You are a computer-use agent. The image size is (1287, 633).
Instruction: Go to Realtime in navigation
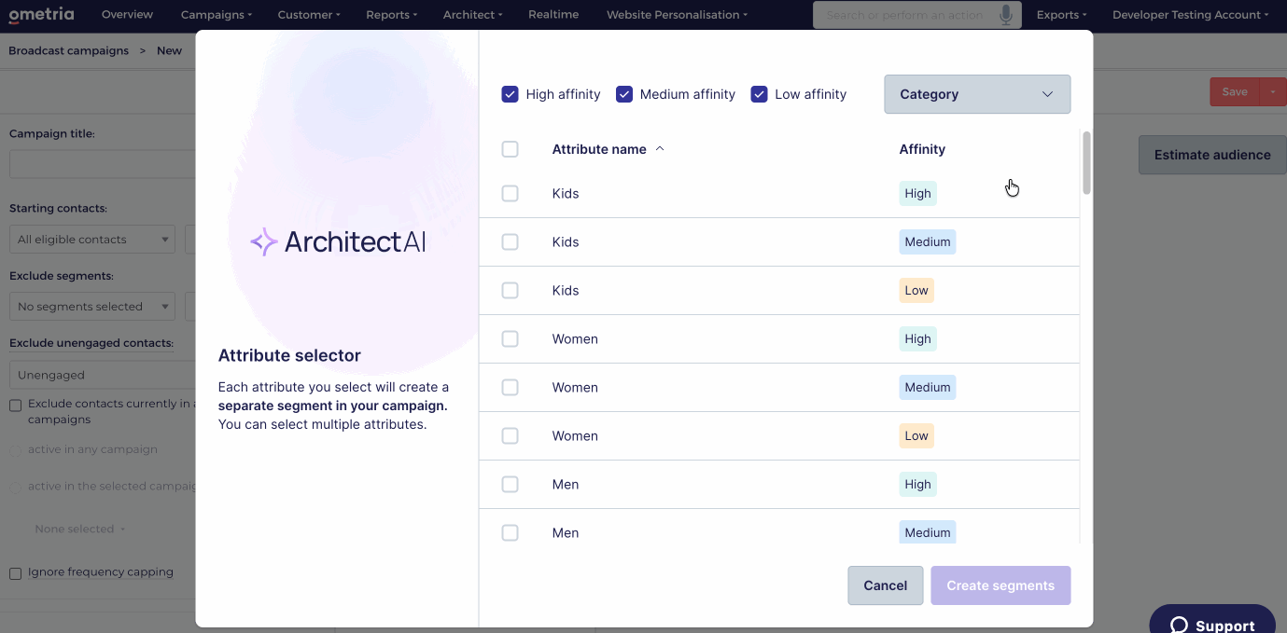coord(553,15)
